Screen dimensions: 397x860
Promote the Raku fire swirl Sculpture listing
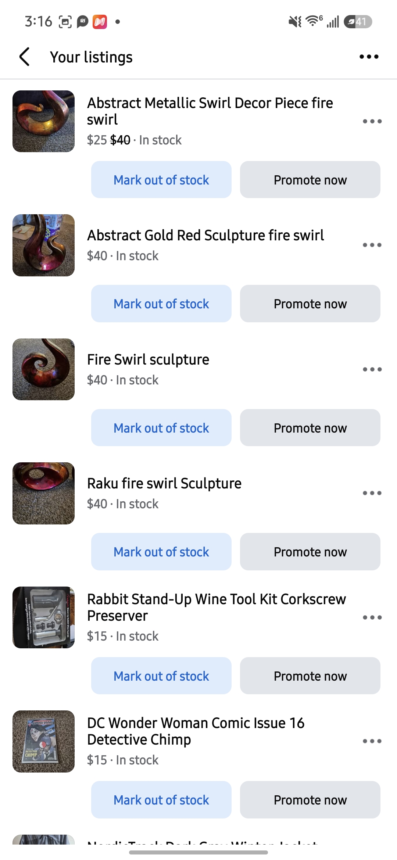(310, 552)
